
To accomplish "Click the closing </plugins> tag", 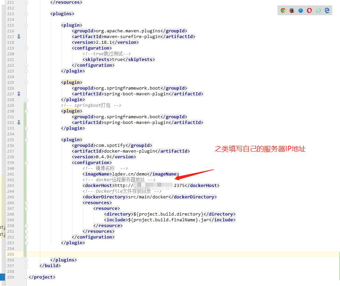I will (64, 260).
